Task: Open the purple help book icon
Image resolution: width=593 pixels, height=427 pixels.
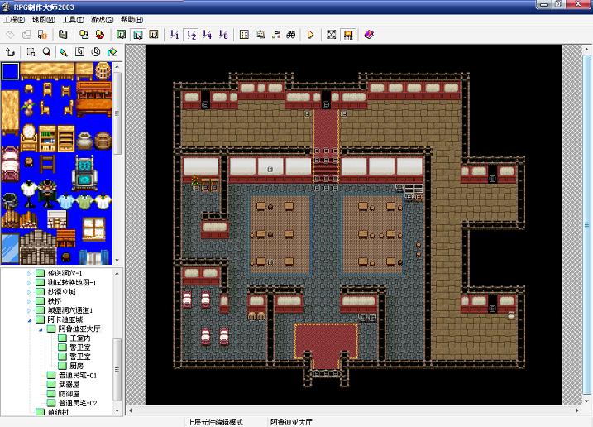Action: tap(369, 35)
